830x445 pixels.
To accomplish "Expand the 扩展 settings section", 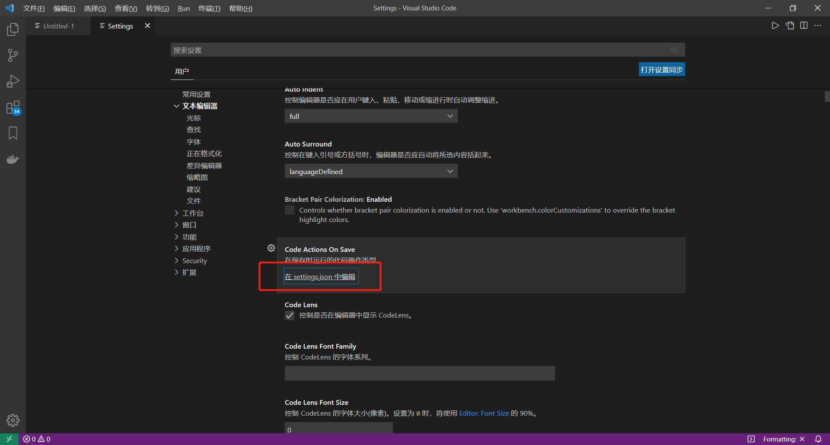I will pos(176,272).
